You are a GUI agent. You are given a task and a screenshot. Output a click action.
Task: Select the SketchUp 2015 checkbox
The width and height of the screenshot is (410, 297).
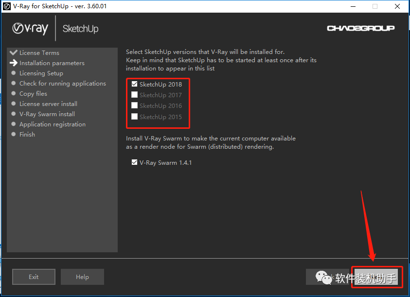[134, 116]
